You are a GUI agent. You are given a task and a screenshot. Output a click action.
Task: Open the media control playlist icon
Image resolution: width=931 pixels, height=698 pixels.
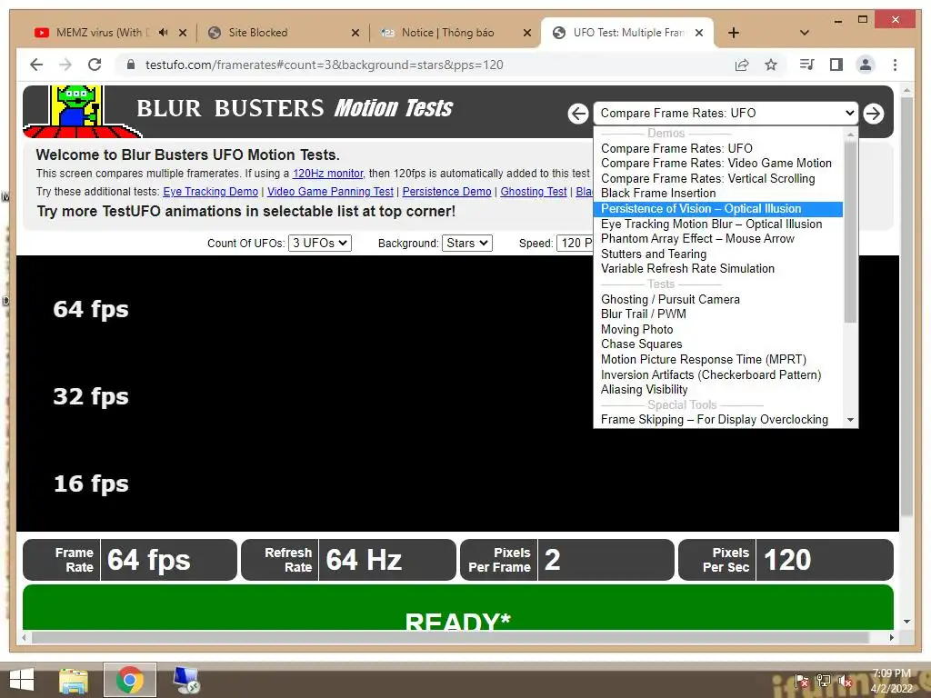point(807,65)
